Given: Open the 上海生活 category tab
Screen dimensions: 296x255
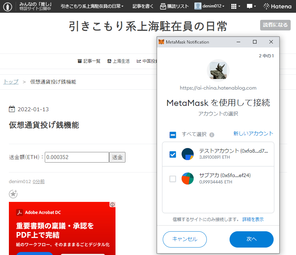Looking at the screenshot, I should point(118,61).
